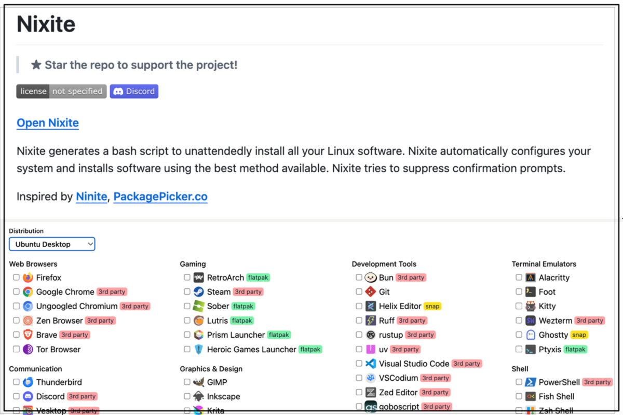Image resolution: width=623 pixels, height=415 pixels.
Task: Click the Visual Studio Code icon
Action: (371, 364)
